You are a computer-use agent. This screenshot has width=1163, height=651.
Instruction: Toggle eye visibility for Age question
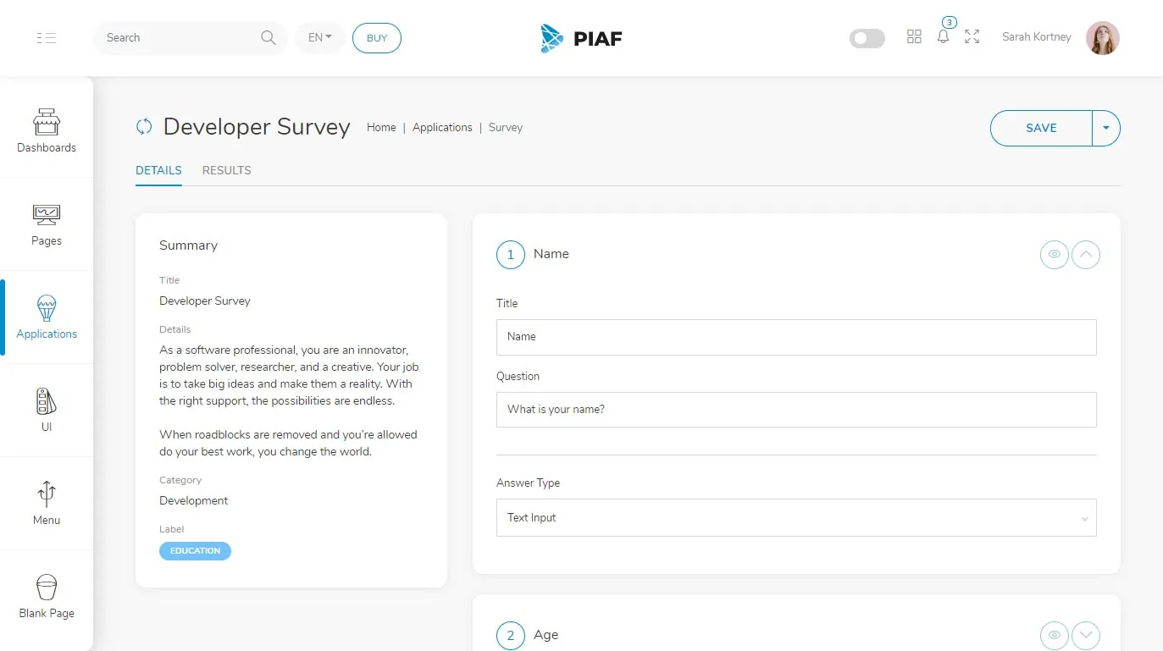click(x=1055, y=635)
